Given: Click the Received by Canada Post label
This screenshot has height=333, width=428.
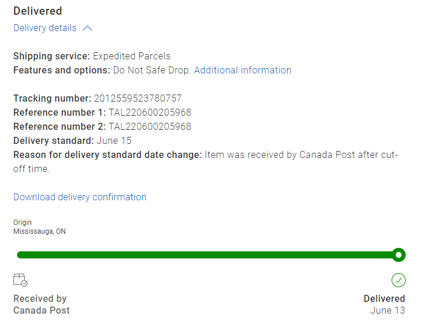Looking at the screenshot, I should click(41, 304).
